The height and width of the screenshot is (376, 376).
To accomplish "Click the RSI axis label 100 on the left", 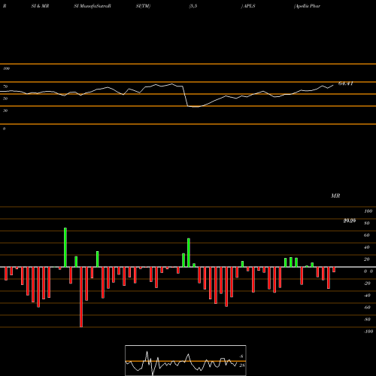I will [6, 68].
